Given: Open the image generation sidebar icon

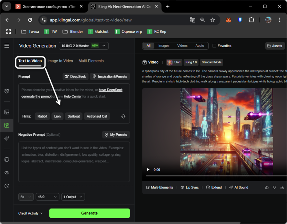Looking at the screenshot, I should coord(7,112).
